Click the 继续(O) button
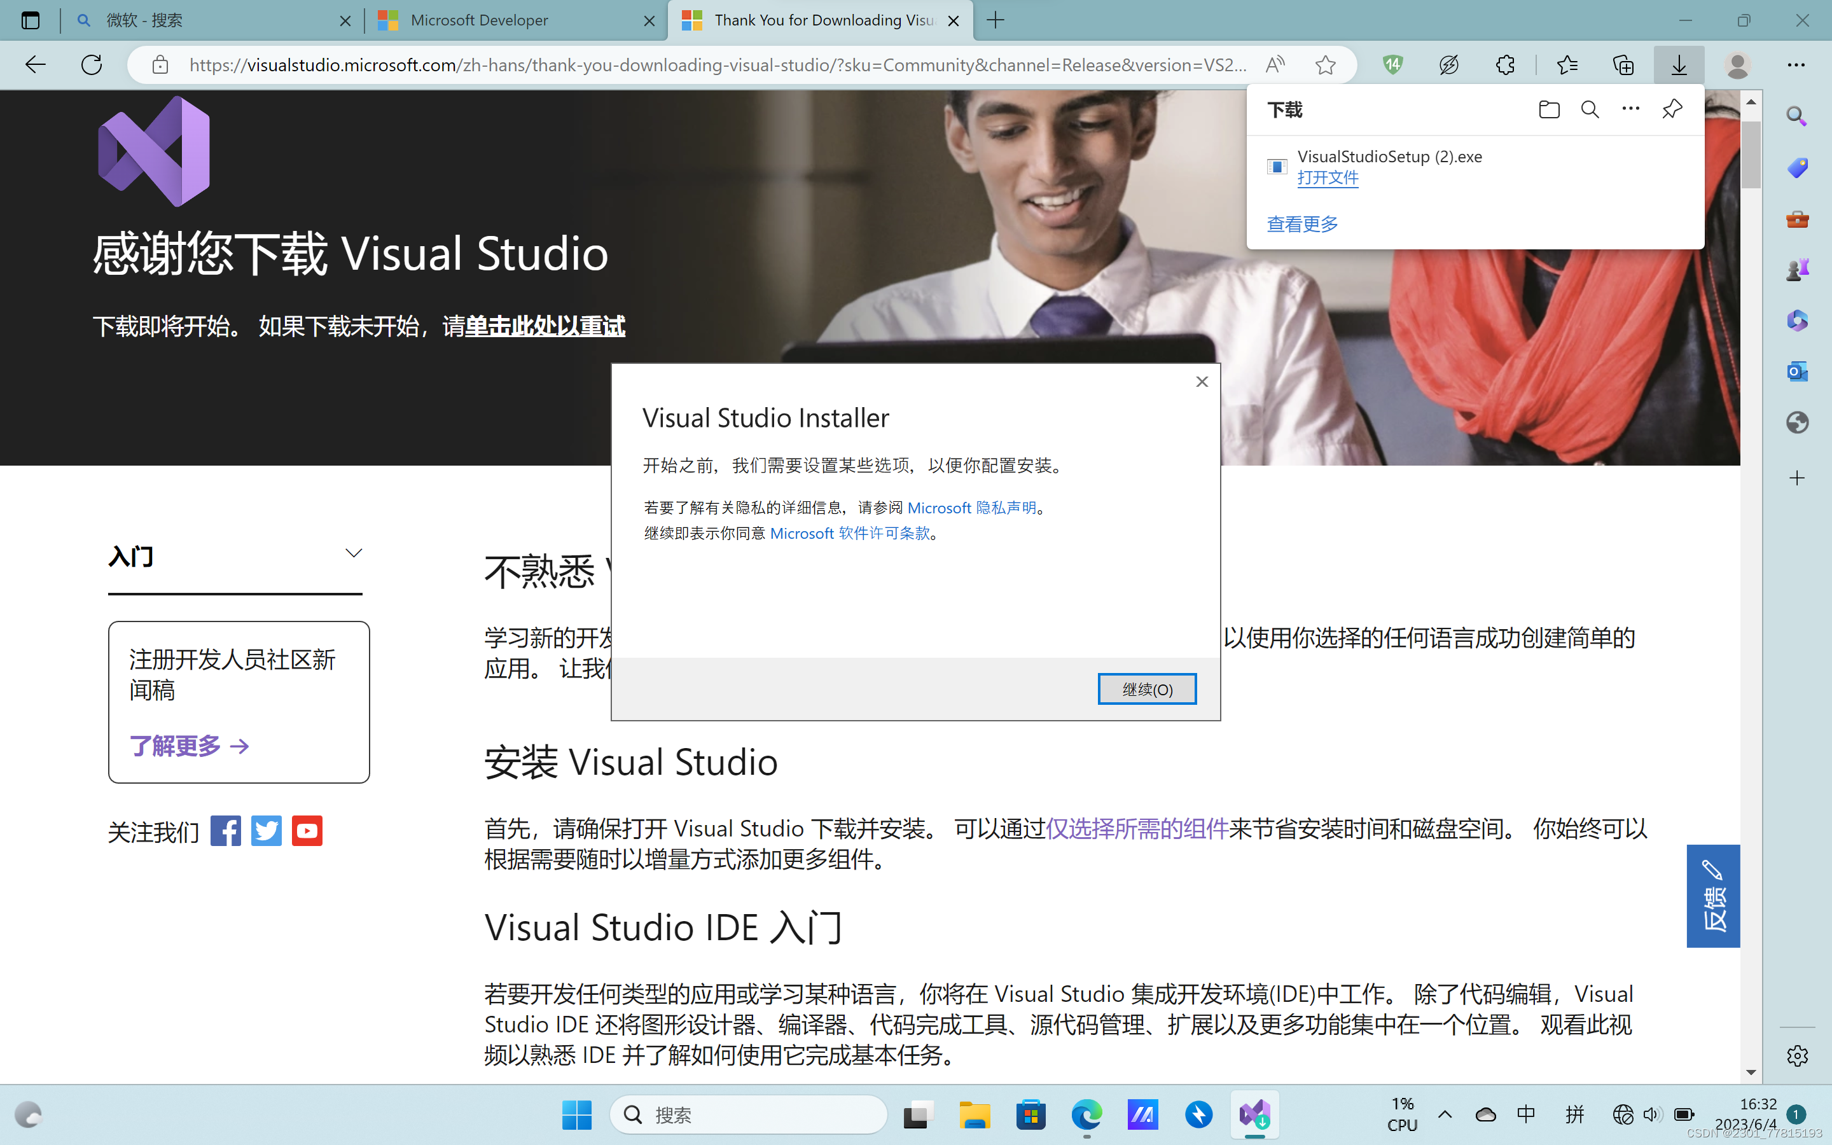Image resolution: width=1832 pixels, height=1145 pixels. tap(1147, 689)
